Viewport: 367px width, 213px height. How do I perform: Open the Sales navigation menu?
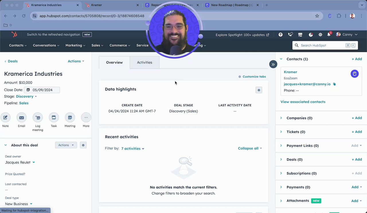tap(97, 45)
